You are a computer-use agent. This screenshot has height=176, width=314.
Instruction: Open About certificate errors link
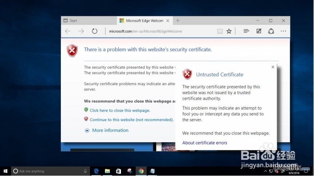click(205, 143)
